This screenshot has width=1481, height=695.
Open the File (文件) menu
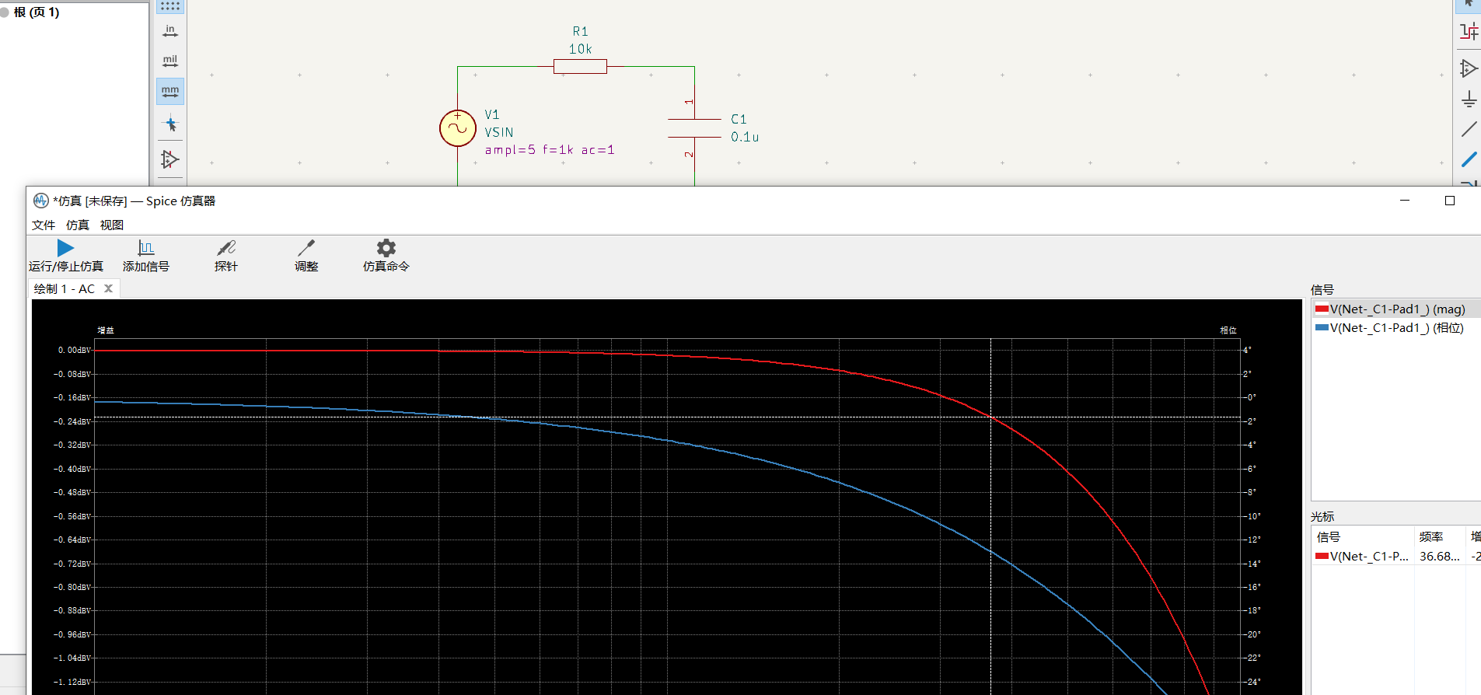(44, 225)
